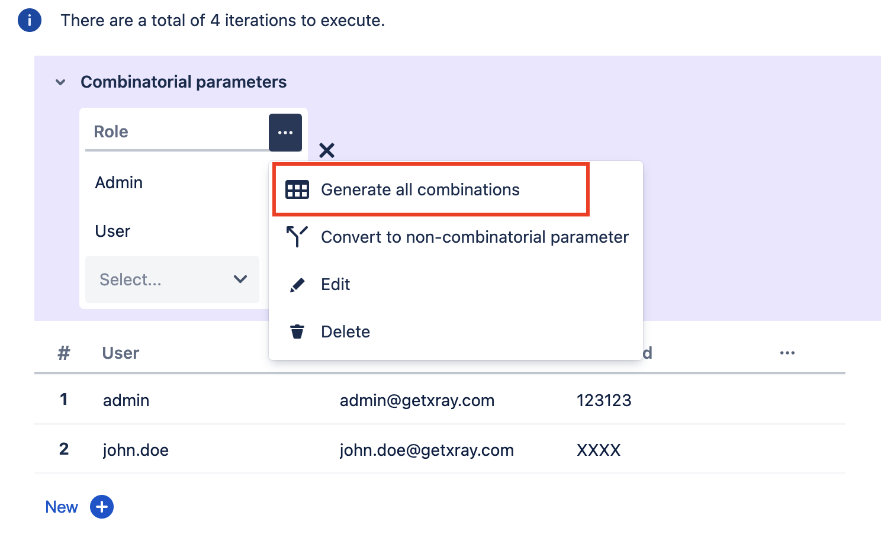The height and width of the screenshot is (547, 881).
Task: Click the trash Delete icon
Action: click(x=297, y=332)
